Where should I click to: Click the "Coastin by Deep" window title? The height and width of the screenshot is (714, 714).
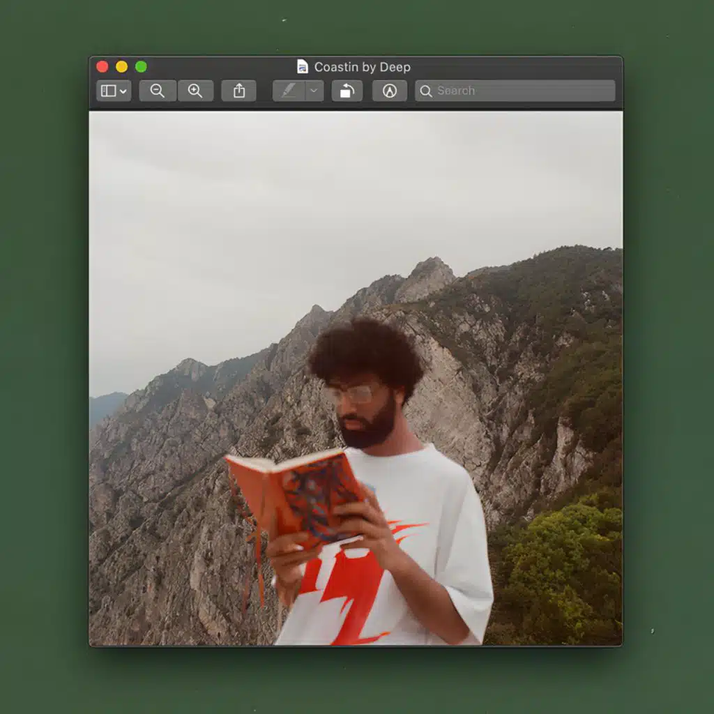(363, 67)
